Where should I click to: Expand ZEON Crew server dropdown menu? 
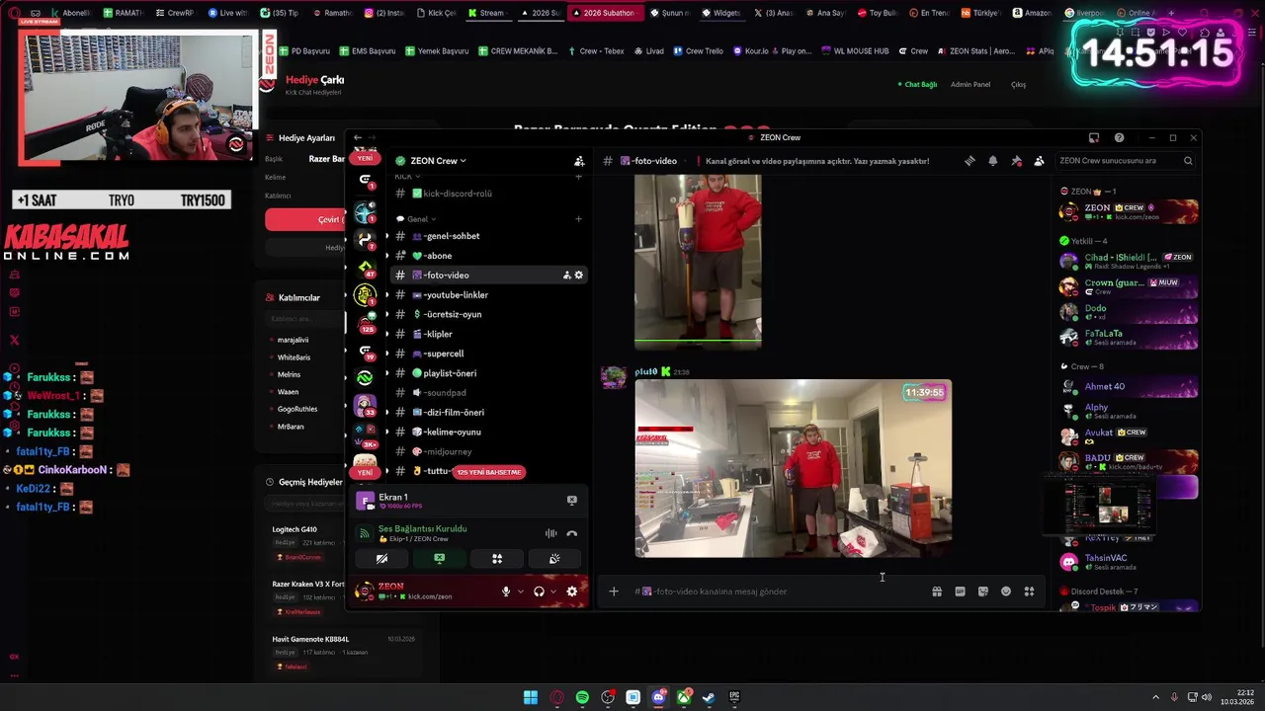[x=438, y=161]
